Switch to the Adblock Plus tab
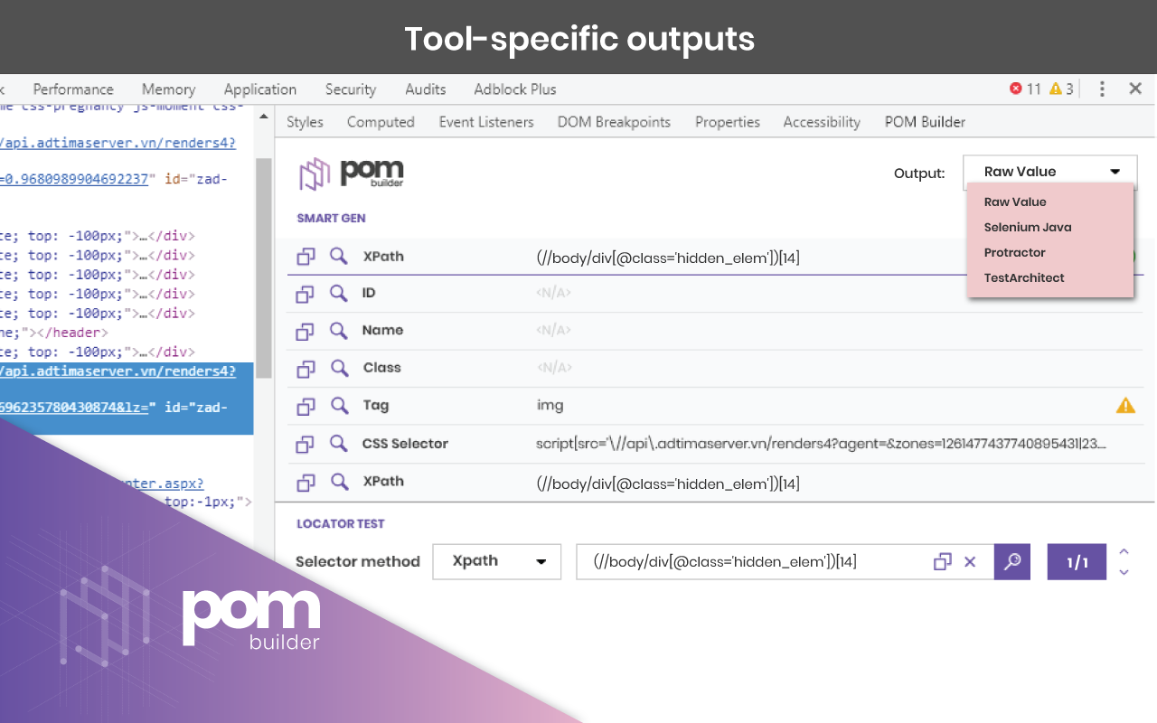This screenshot has width=1157, height=723. click(x=514, y=89)
